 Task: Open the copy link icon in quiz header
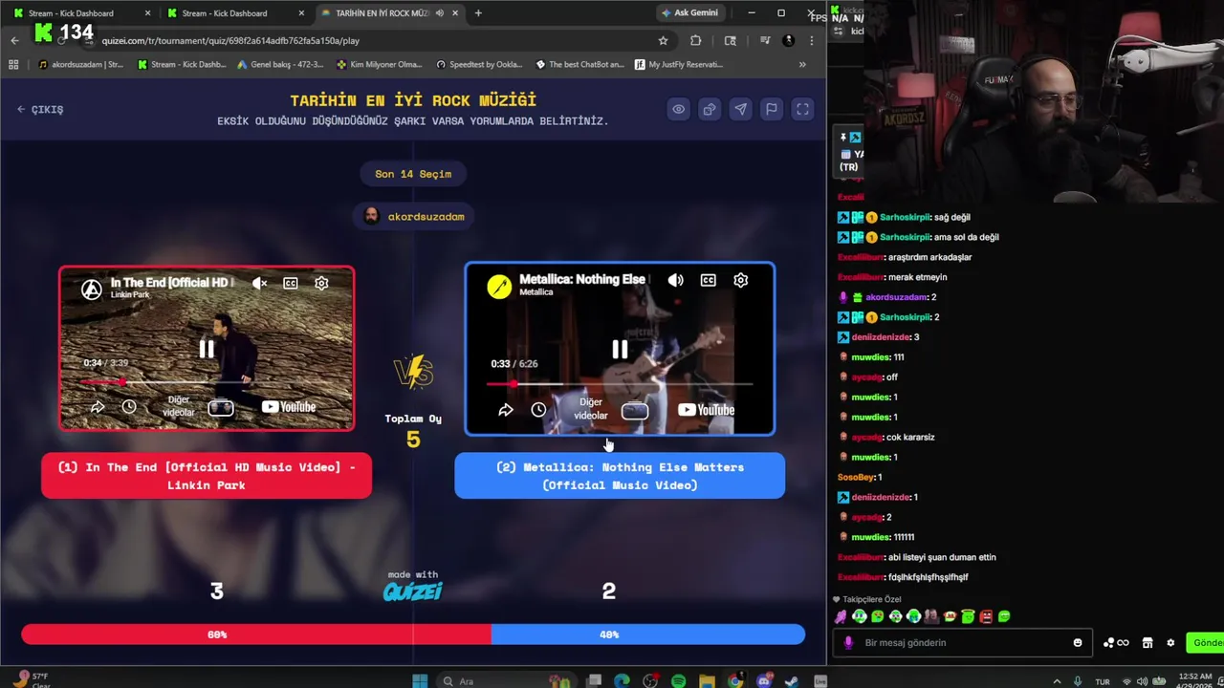coord(710,109)
